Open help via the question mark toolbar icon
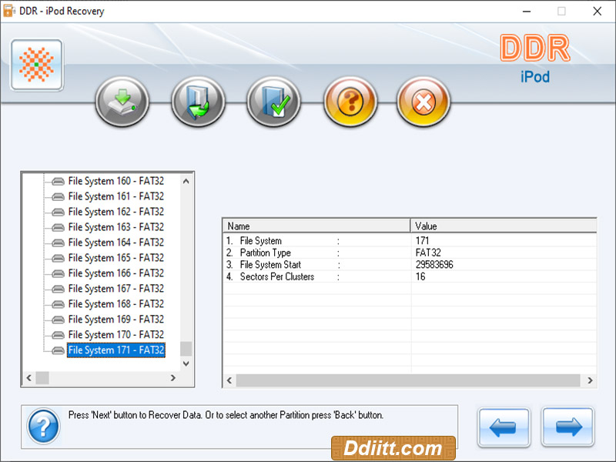Viewport: 616px width, 462px height. 350,101
